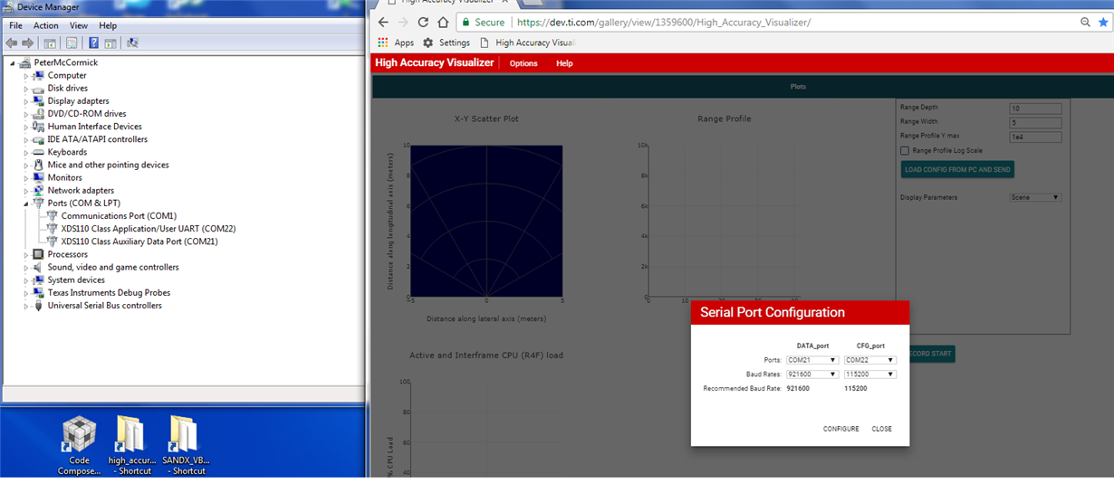Image resolution: width=1114 pixels, height=483 pixels.
Task: Click the Plots tab header
Action: click(x=798, y=87)
